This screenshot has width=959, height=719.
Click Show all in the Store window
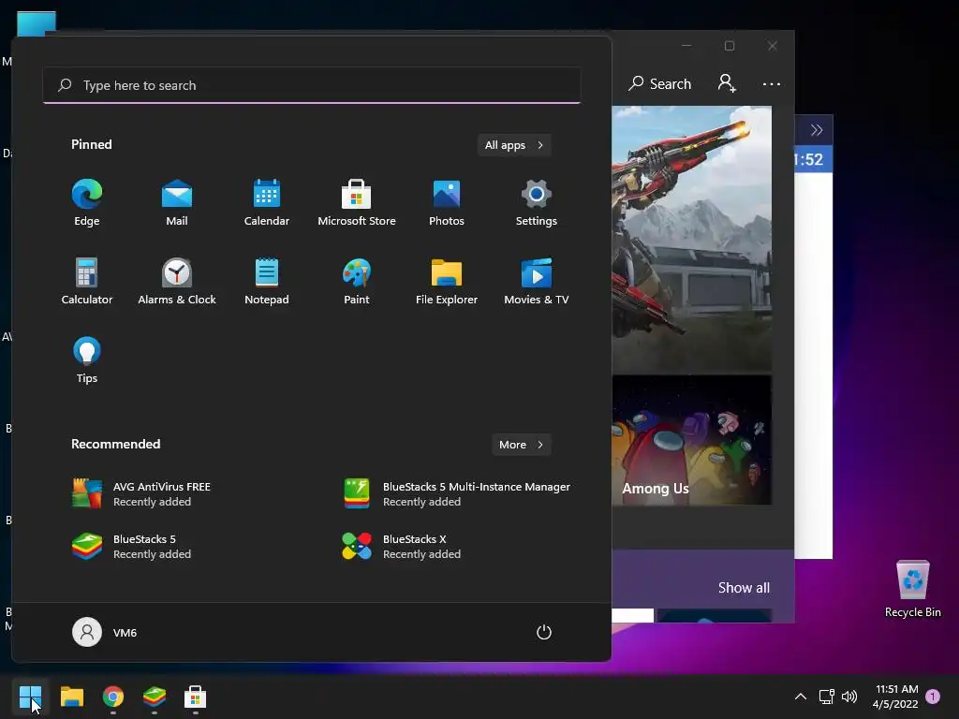[744, 588]
